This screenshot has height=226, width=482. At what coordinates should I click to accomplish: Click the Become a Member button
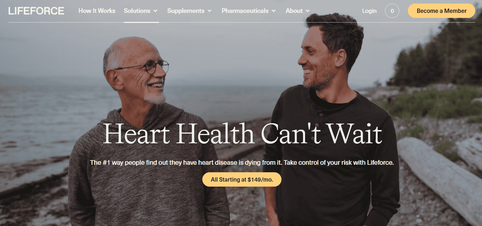point(442,11)
